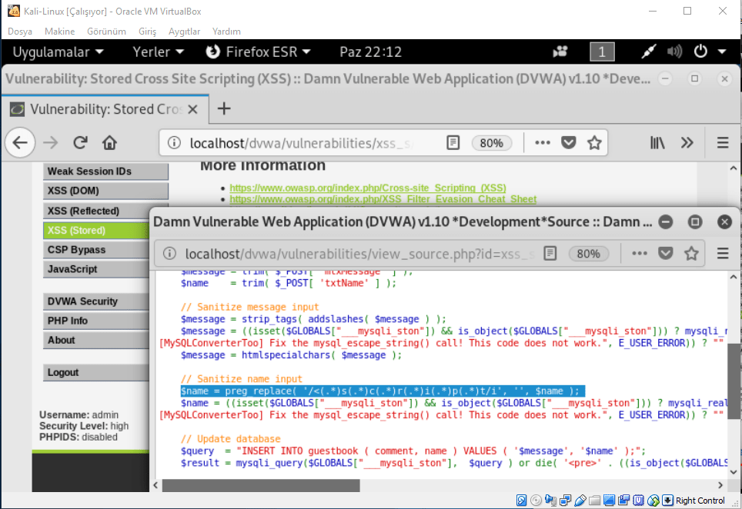This screenshot has height=509, width=742.
Task: Open VirtualBox Aygıtlar menu
Action: [184, 32]
